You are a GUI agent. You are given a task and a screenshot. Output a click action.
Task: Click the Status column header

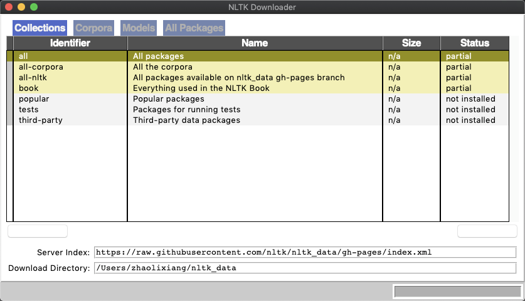point(475,43)
